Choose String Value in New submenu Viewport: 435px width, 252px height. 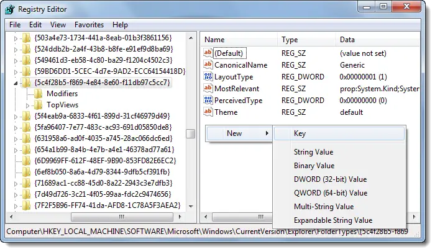[339, 152]
